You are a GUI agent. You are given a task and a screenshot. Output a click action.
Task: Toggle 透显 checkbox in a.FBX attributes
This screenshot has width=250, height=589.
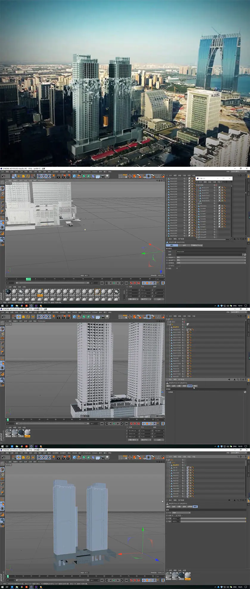[177, 268]
